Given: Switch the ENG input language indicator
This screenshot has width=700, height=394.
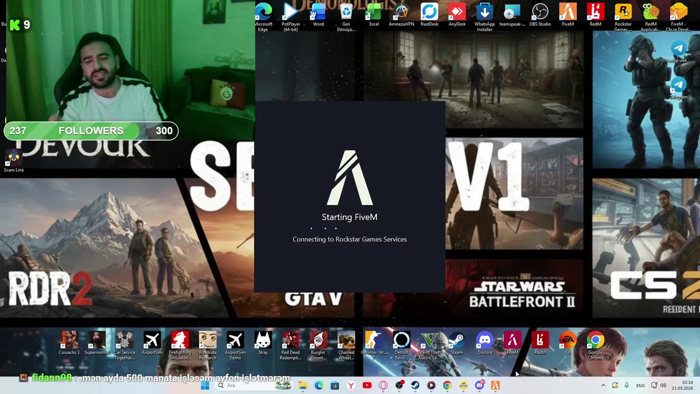Looking at the screenshot, I should point(640,385).
